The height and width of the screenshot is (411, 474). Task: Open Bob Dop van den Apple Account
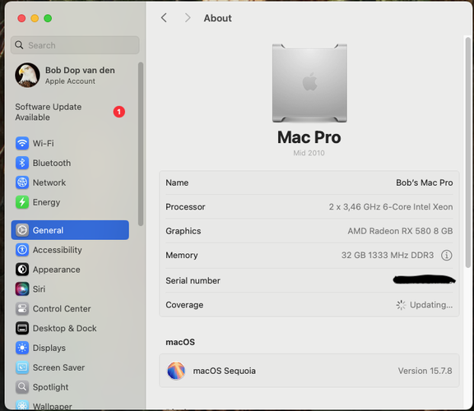pyautogui.click(x=70, y=75)
